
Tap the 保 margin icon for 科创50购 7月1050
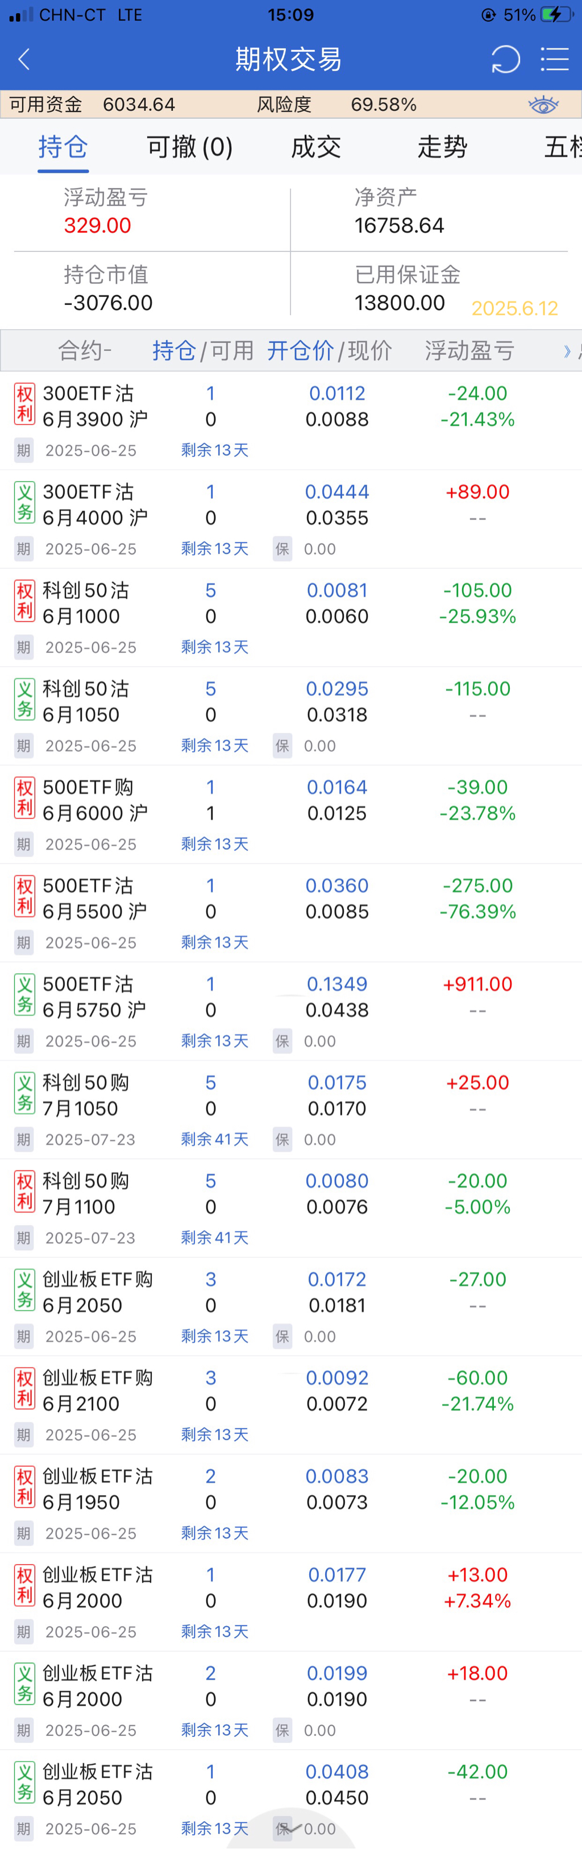282,1140
